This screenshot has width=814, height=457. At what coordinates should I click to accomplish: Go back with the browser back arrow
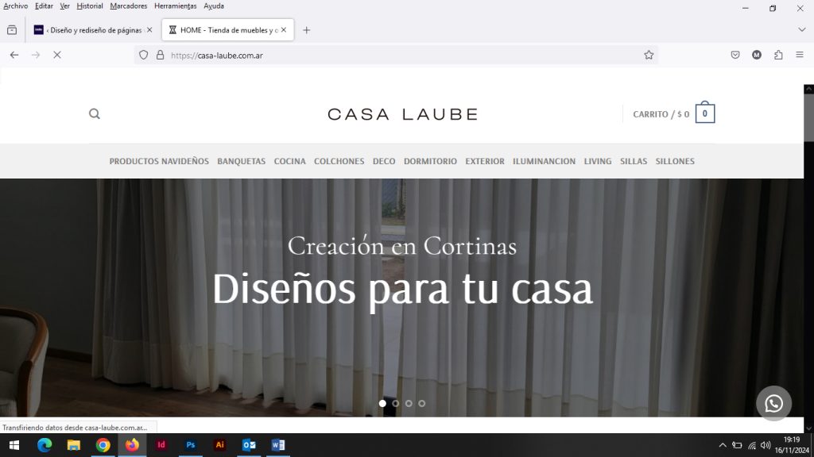tap(14, 55)
